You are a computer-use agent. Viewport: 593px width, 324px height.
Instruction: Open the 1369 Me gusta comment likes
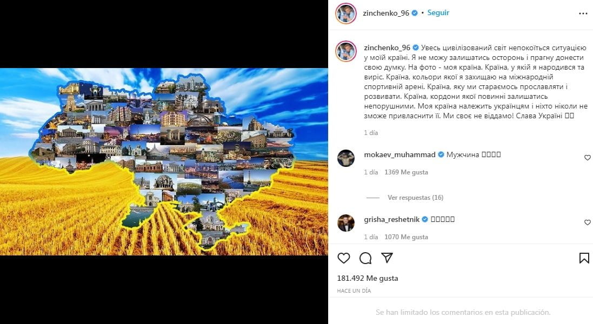pos(406,172)
